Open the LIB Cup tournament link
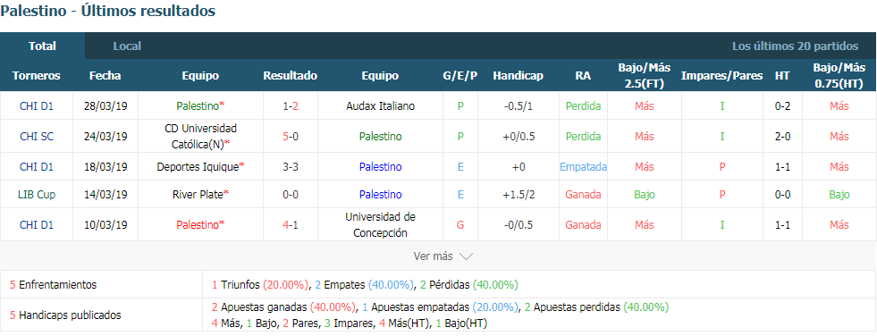 click(37, 195)
